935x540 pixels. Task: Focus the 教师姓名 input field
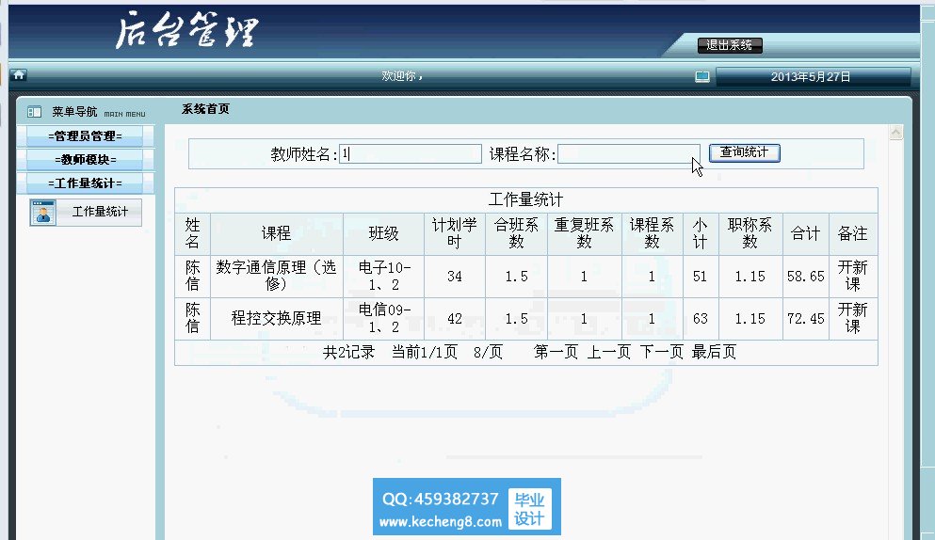coord(411,153)
